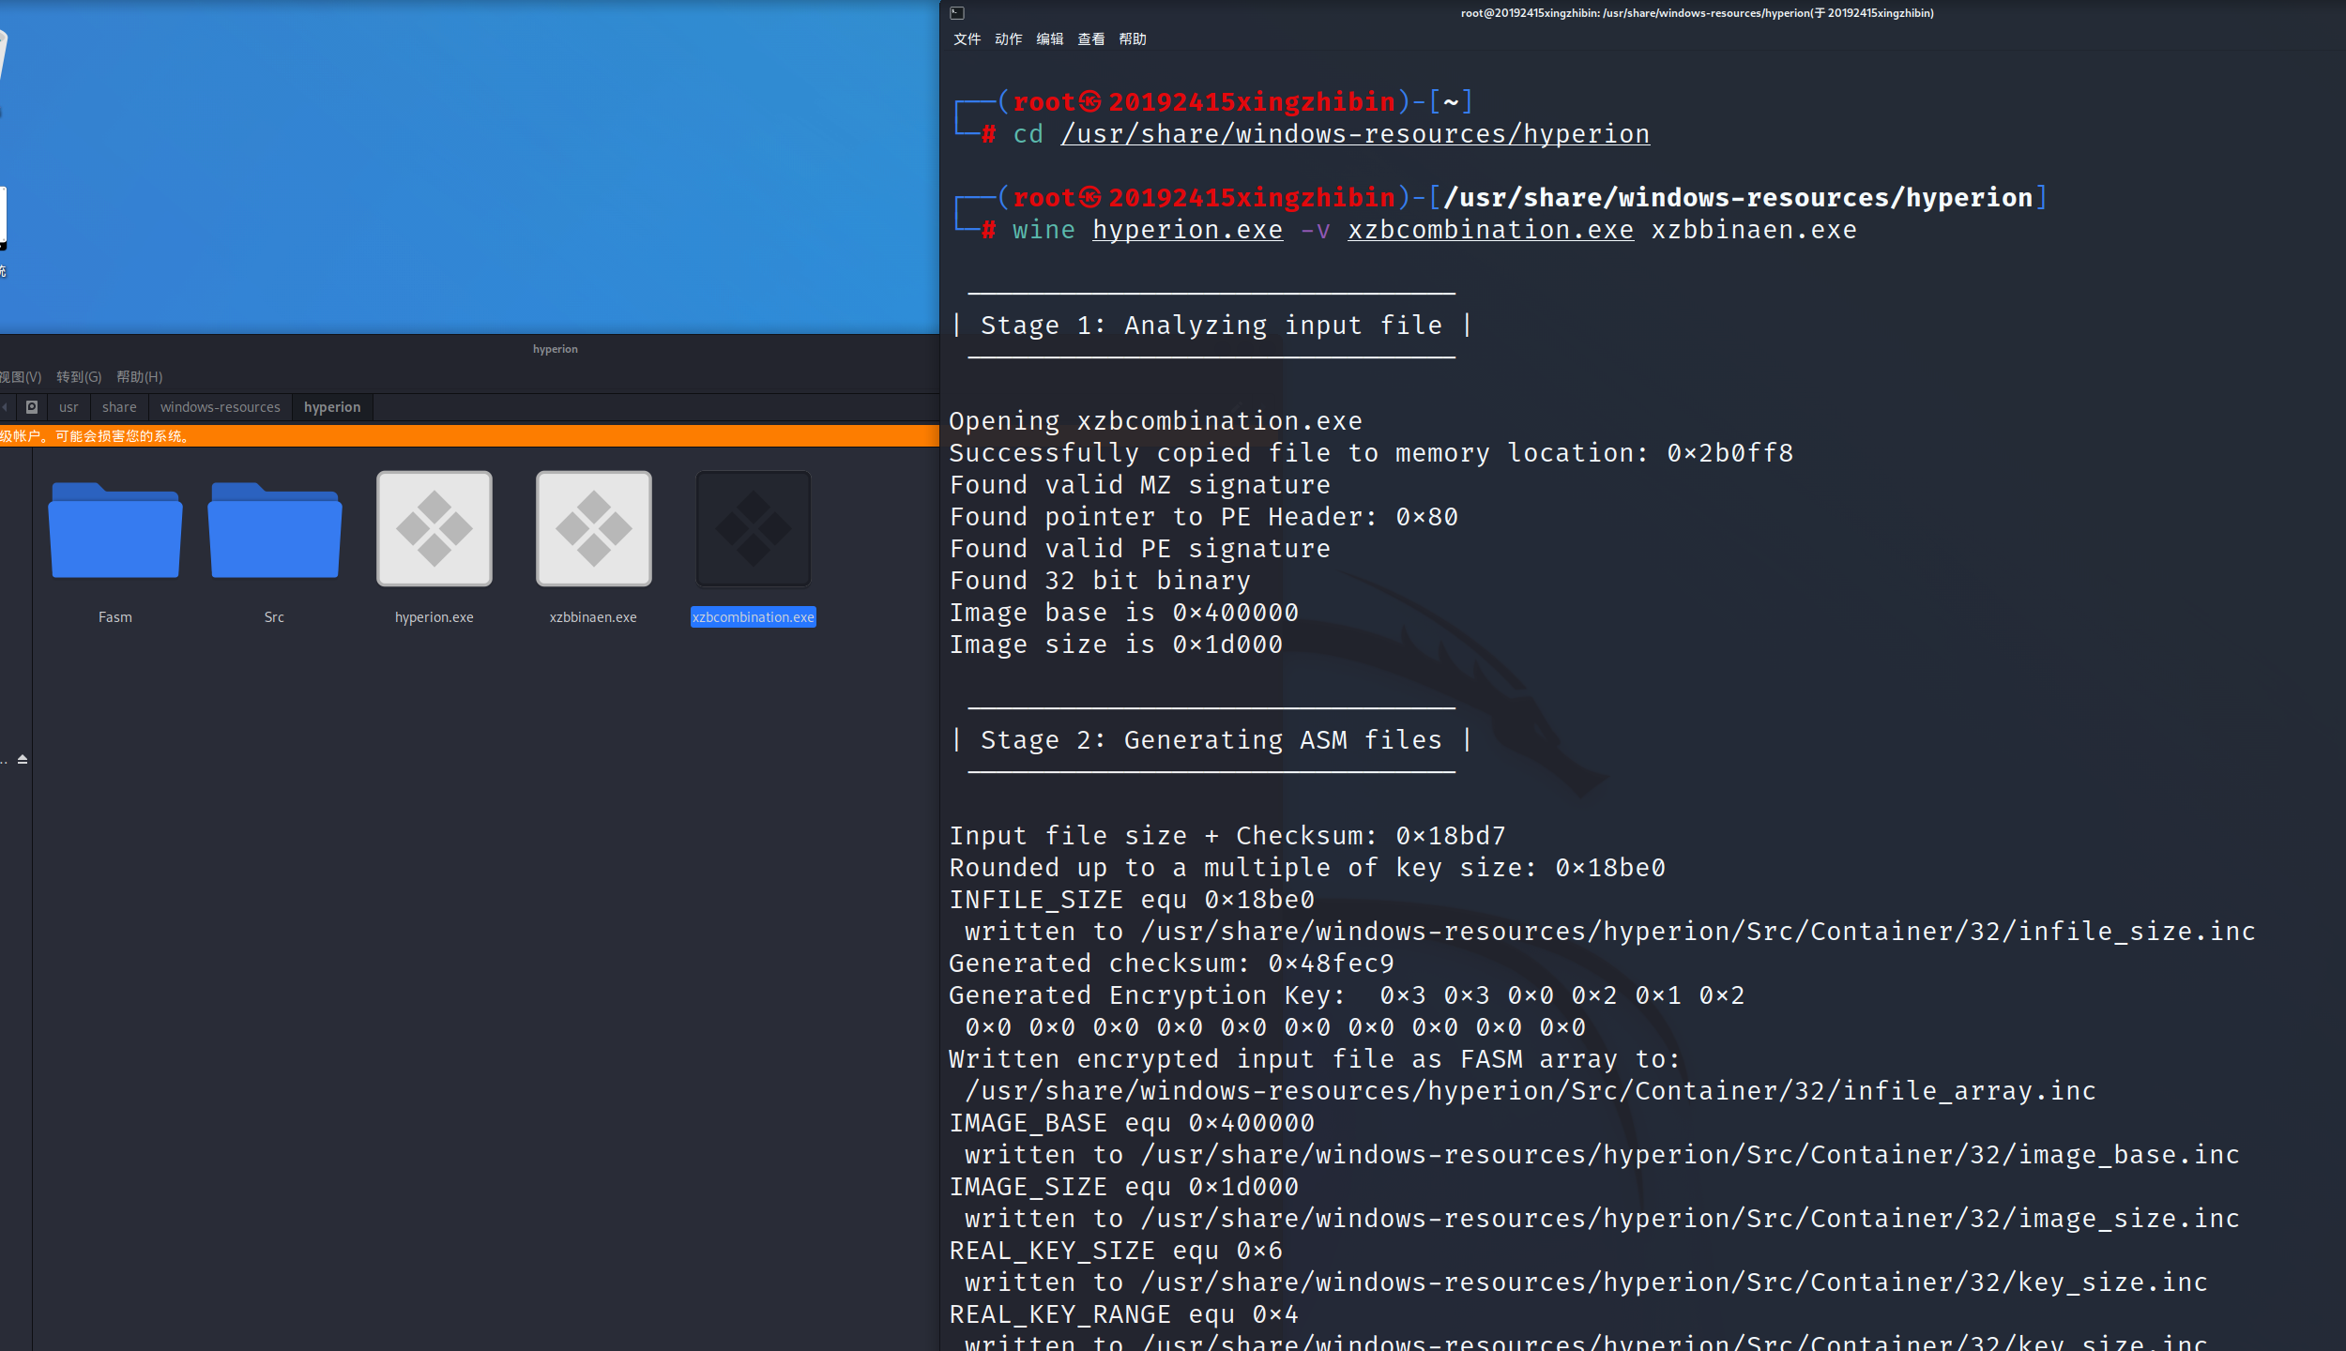Click the root disk icon in path bar

click(32, 407)
